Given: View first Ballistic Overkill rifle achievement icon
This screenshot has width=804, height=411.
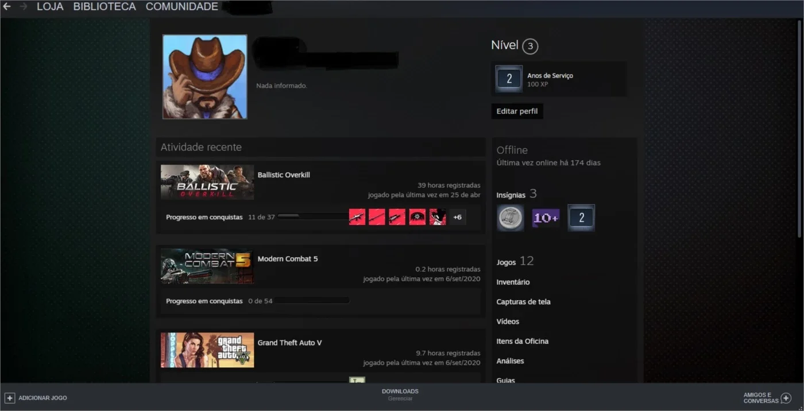Looking at the screenshot, I should coord(357,217).
